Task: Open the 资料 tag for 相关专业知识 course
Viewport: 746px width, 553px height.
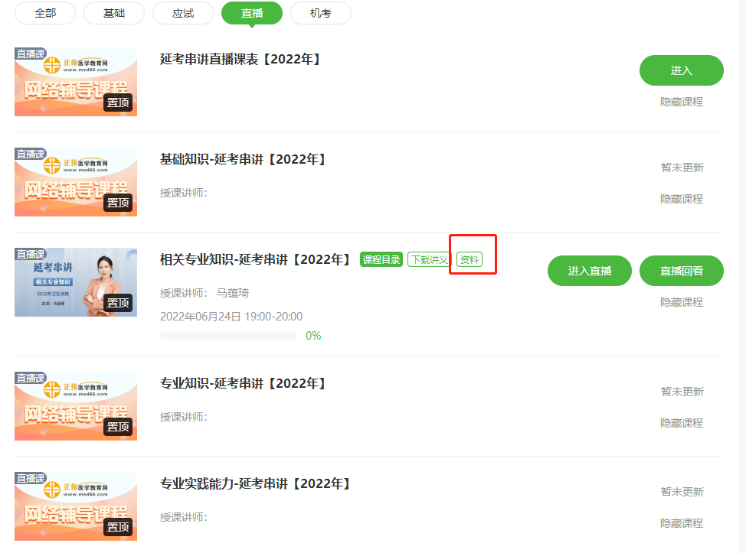Action: click(469, 259)
